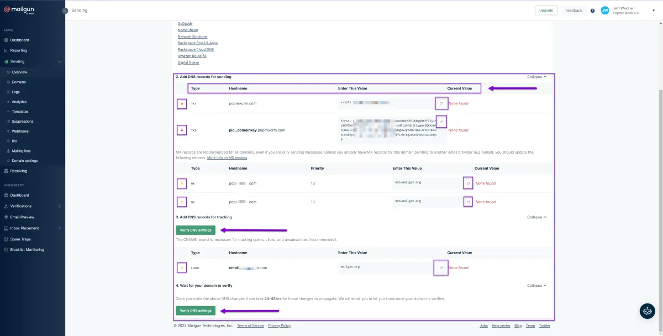The image size is (663, 336).
Task: Click the Blocklist Monitoring icon
Action: coord(6,250)
